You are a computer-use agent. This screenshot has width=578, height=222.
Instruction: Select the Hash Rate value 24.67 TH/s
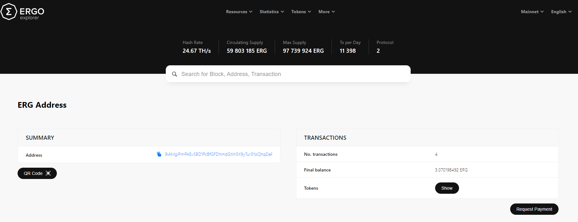[x=197, y=51]
